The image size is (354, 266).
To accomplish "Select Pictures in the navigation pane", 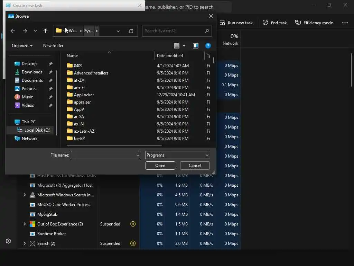I will click(x=29, y=89).
